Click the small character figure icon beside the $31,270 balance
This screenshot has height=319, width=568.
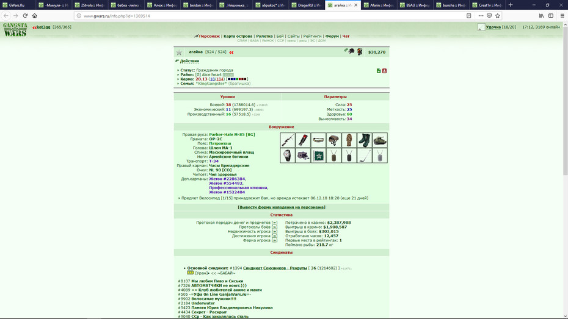(360, 52)
